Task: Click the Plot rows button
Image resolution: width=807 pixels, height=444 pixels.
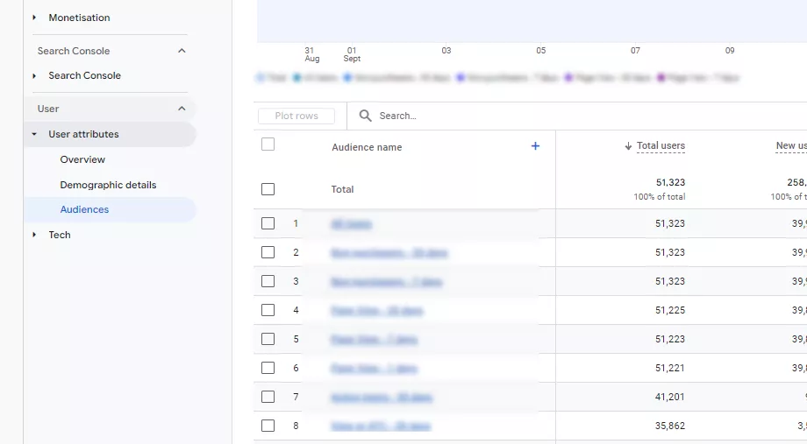Action: tap(296, 116)
